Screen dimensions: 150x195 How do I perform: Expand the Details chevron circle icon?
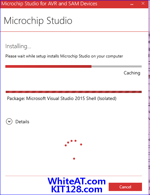click(x=9, y=122)
